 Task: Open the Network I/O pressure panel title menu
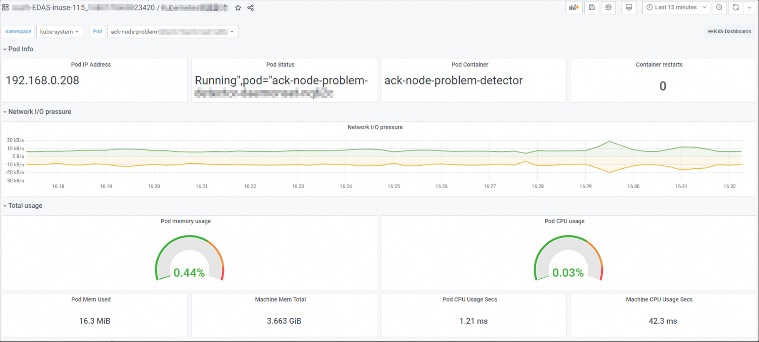[x=375, y=127]
